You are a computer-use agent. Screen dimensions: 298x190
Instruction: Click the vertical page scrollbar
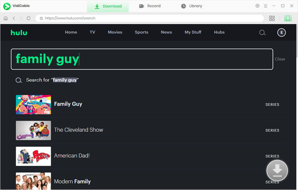(297, 41)
